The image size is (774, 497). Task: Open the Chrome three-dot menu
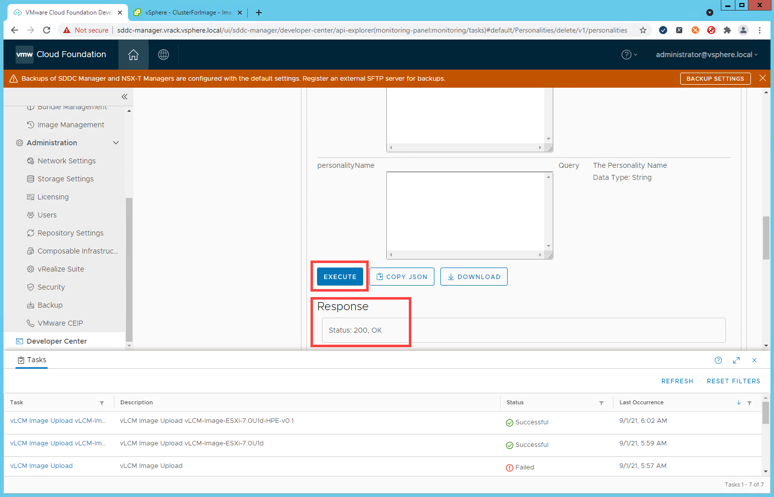[x=760, y=30]
